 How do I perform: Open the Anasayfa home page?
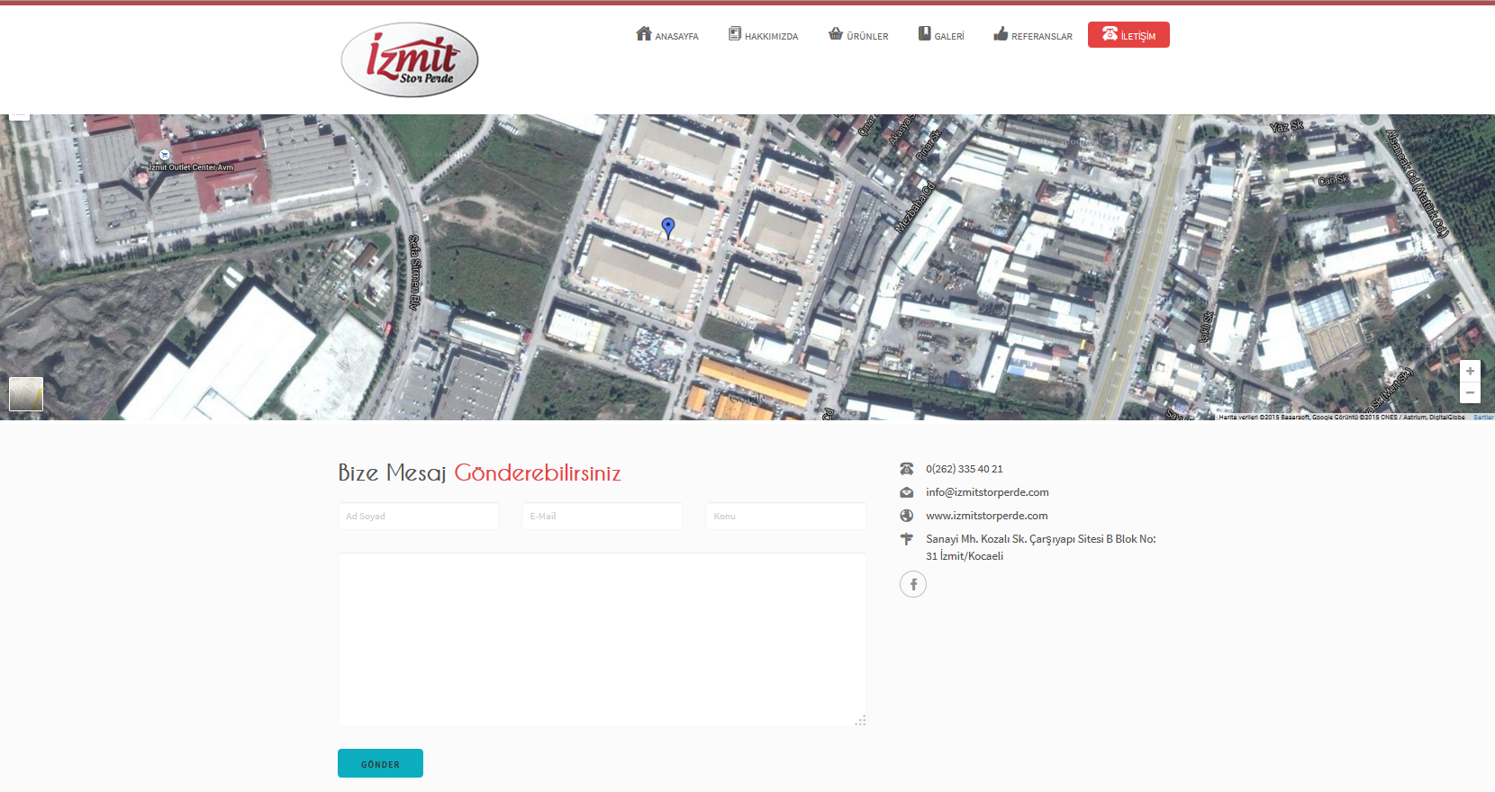(x=667, y=35)
